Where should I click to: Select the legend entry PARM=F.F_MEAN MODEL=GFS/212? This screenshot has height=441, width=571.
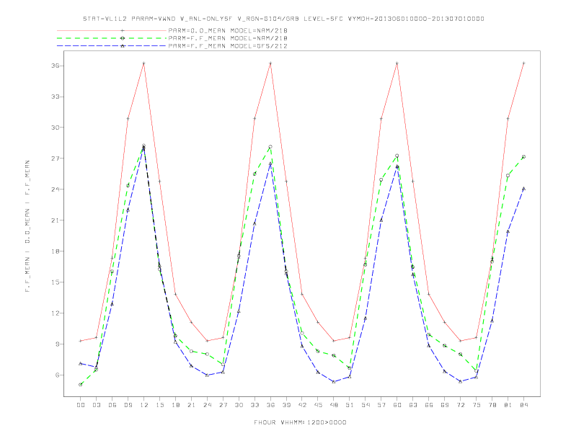click(228, 46)
